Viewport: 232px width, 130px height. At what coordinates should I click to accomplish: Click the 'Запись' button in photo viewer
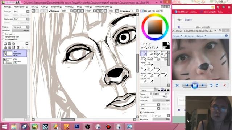201,36
